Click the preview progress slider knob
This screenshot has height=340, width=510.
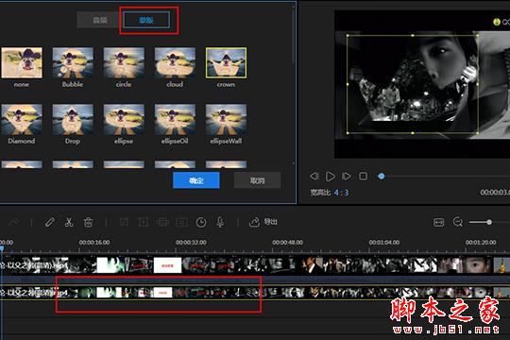(382, 177)
